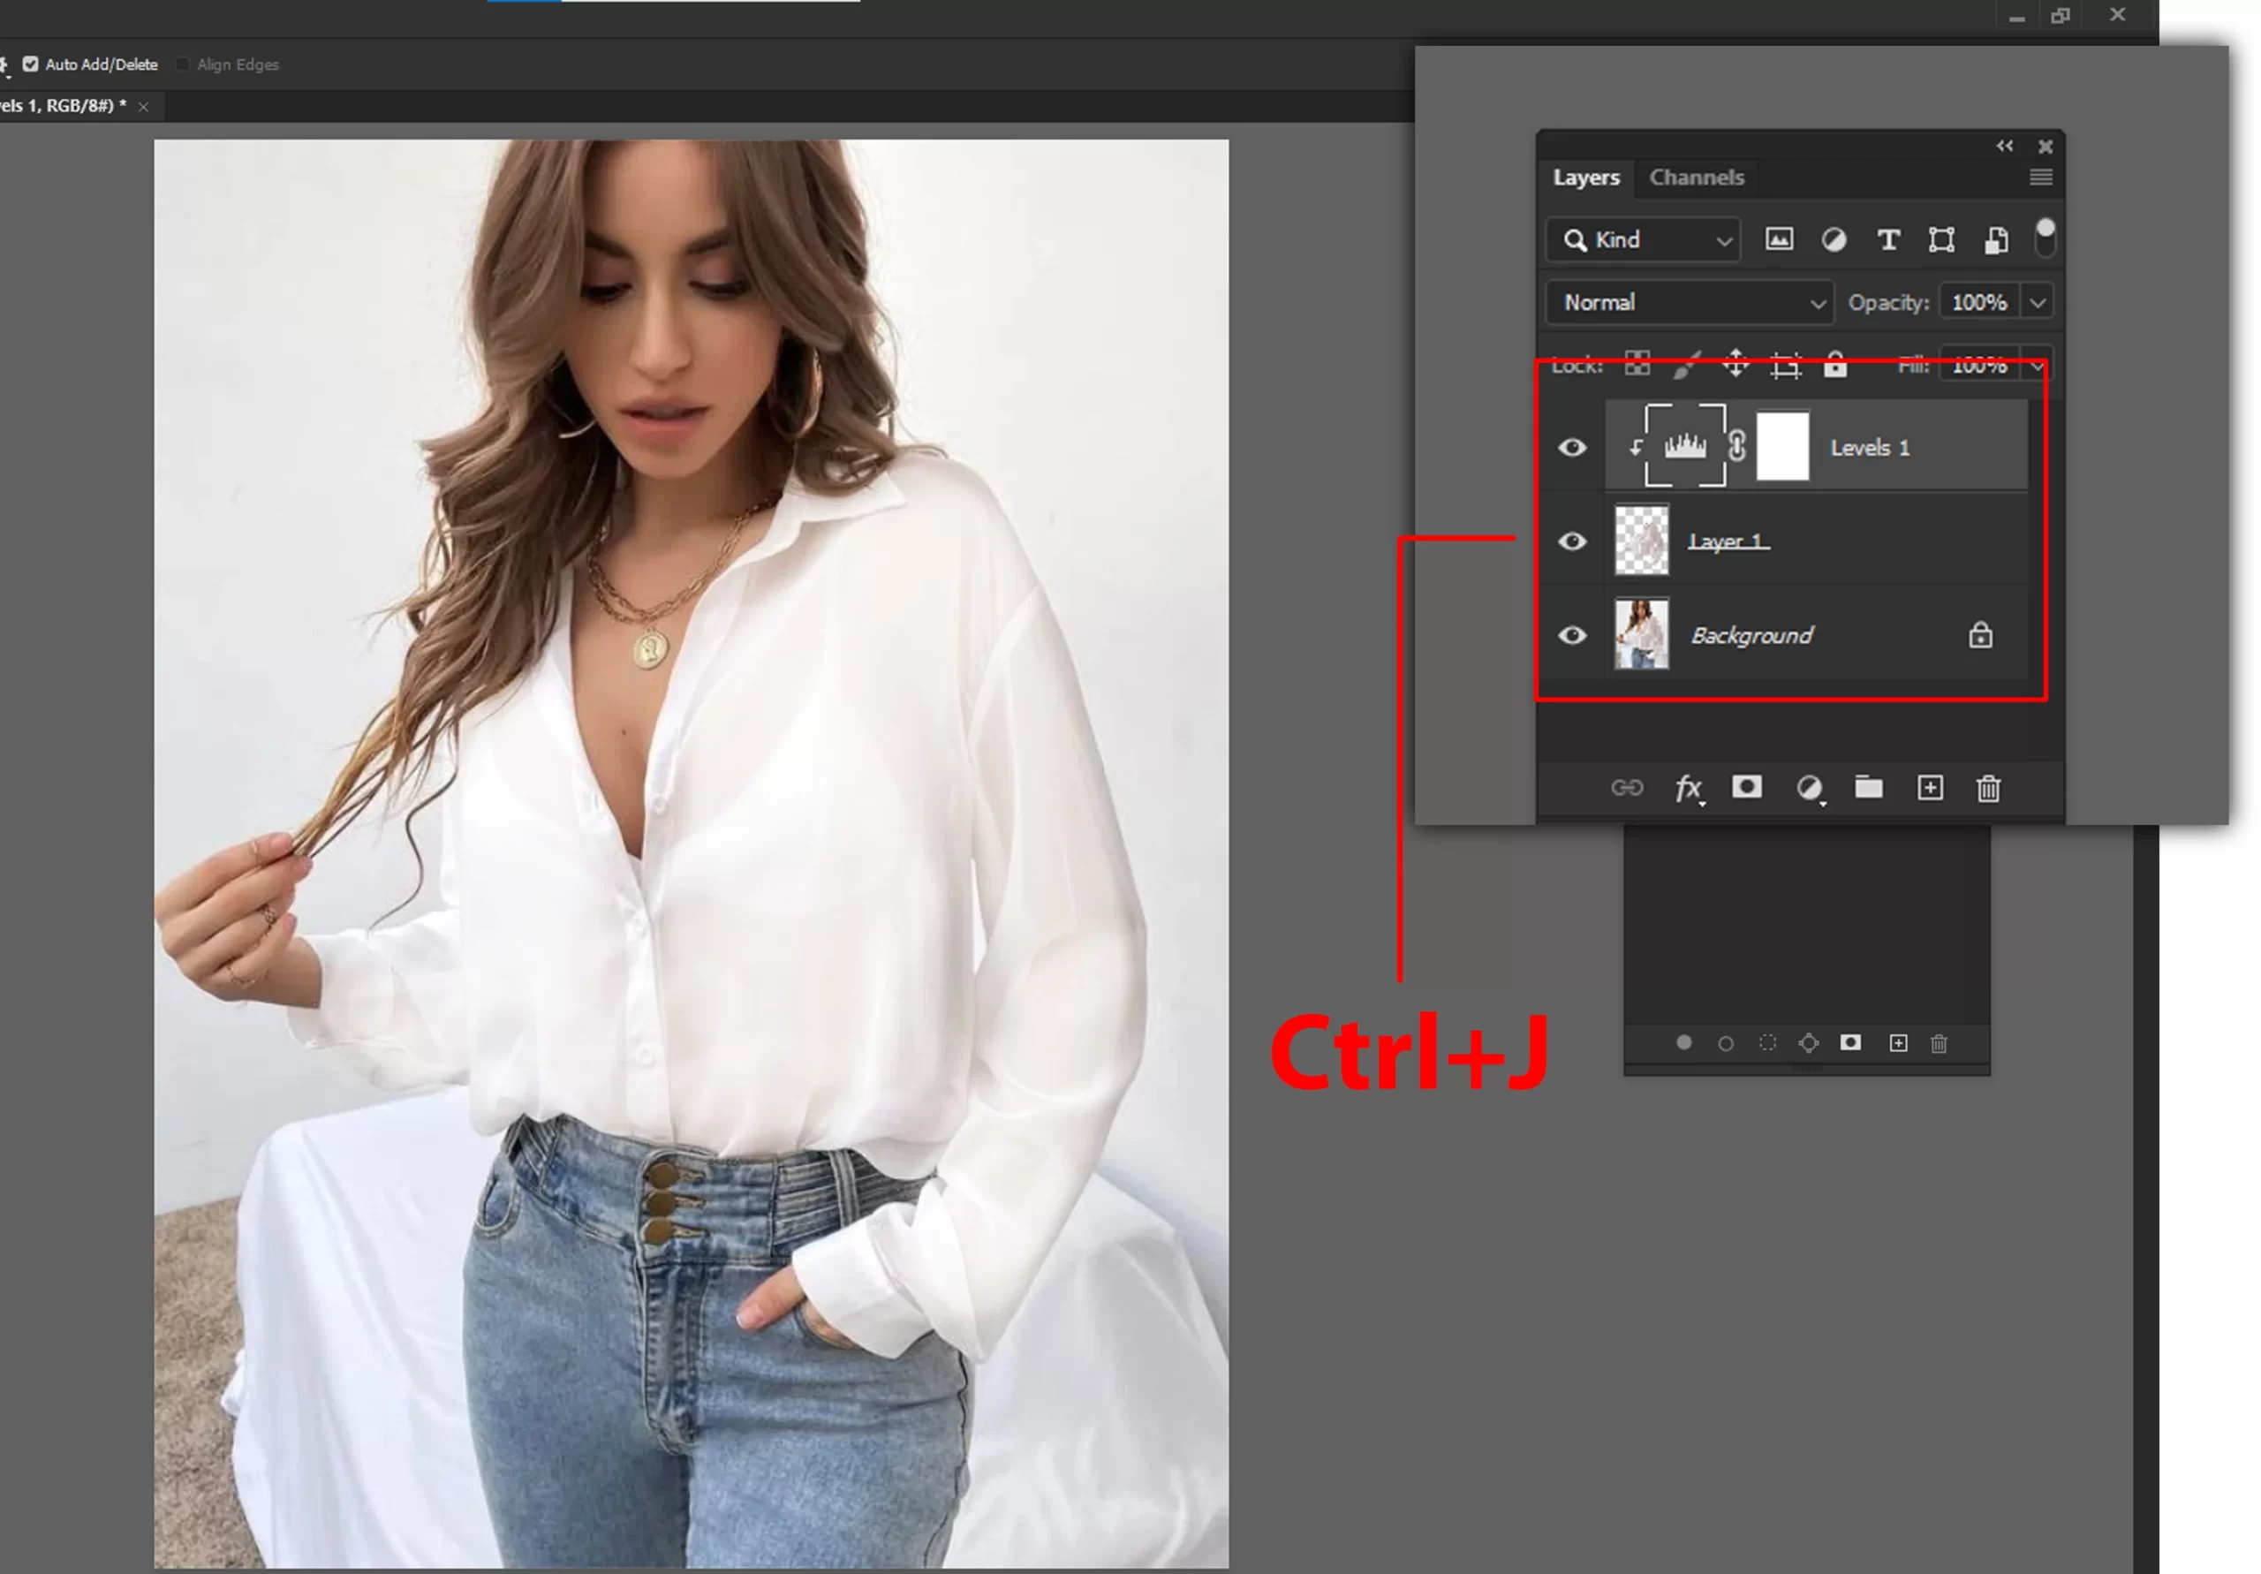Select the Background layer

[1751, 635]
